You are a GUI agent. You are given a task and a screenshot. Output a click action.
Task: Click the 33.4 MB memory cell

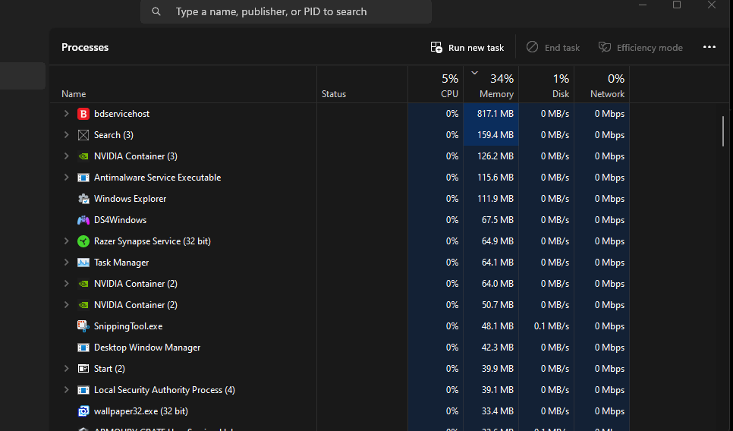pos(491,411)
